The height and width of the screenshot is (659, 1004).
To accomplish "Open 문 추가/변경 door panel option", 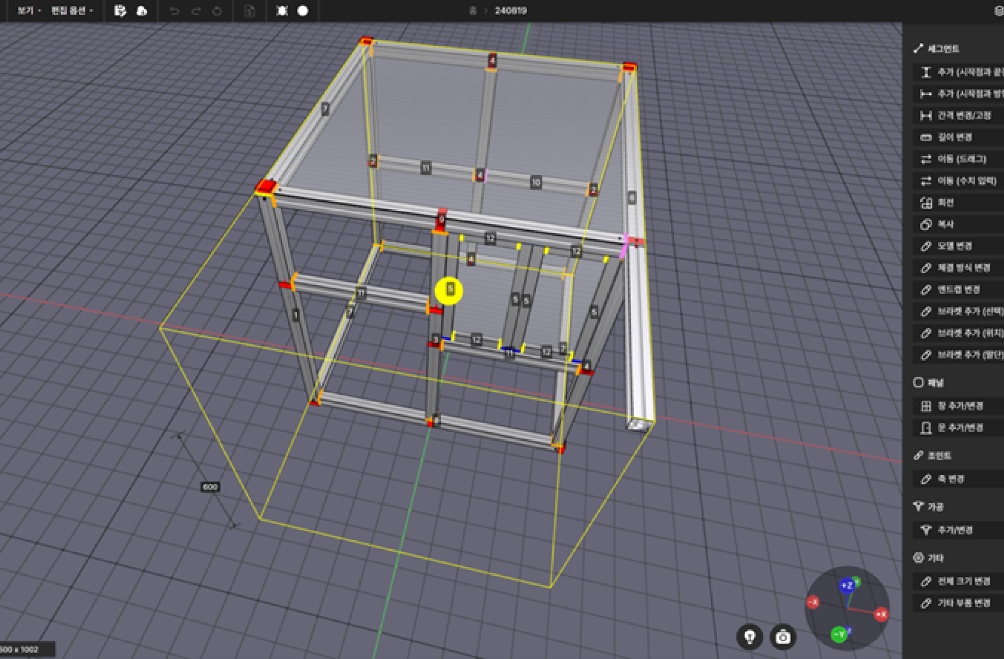I will click(960, 428).
